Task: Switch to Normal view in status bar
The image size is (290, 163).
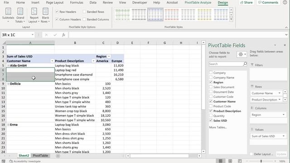Action: [221, 161]
